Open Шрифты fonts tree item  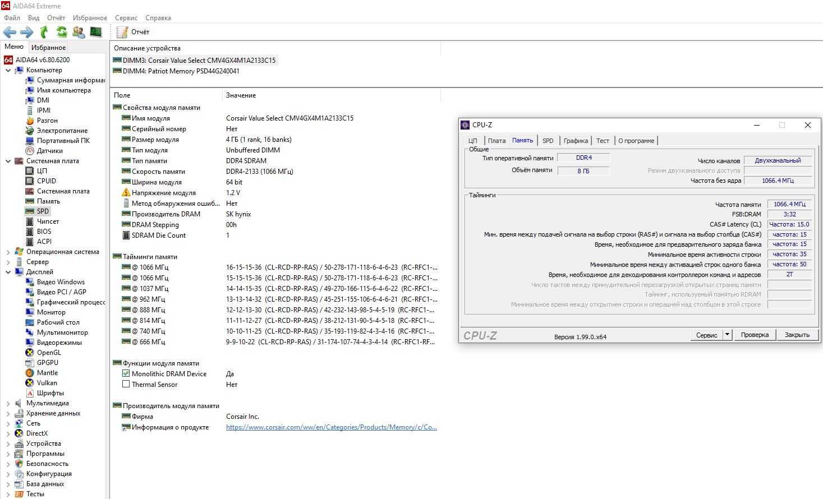point(50,393)
